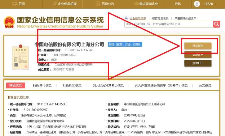Click the 企业信息填报 pencil icon
225x136 pixels.
(x=55, y=4)
